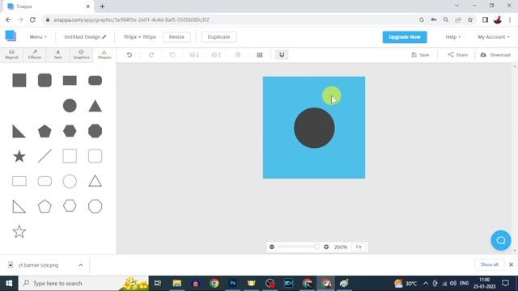Open the Help dropdown
This screenshot has height=291, width=518.
[453, 37]
